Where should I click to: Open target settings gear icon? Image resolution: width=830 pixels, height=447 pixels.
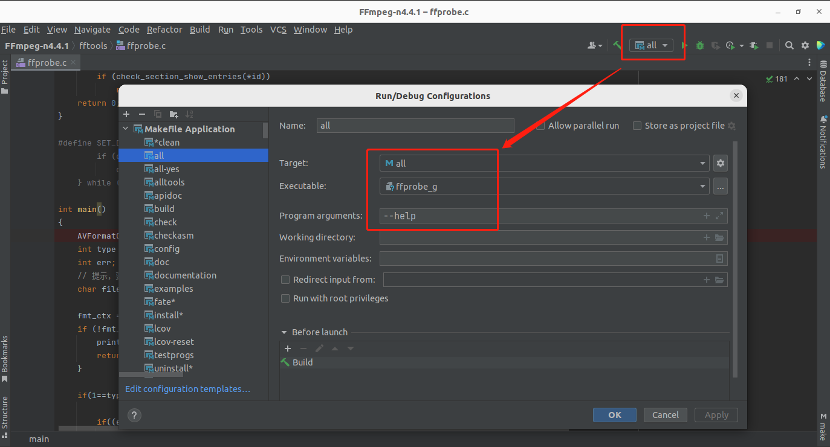720,163
